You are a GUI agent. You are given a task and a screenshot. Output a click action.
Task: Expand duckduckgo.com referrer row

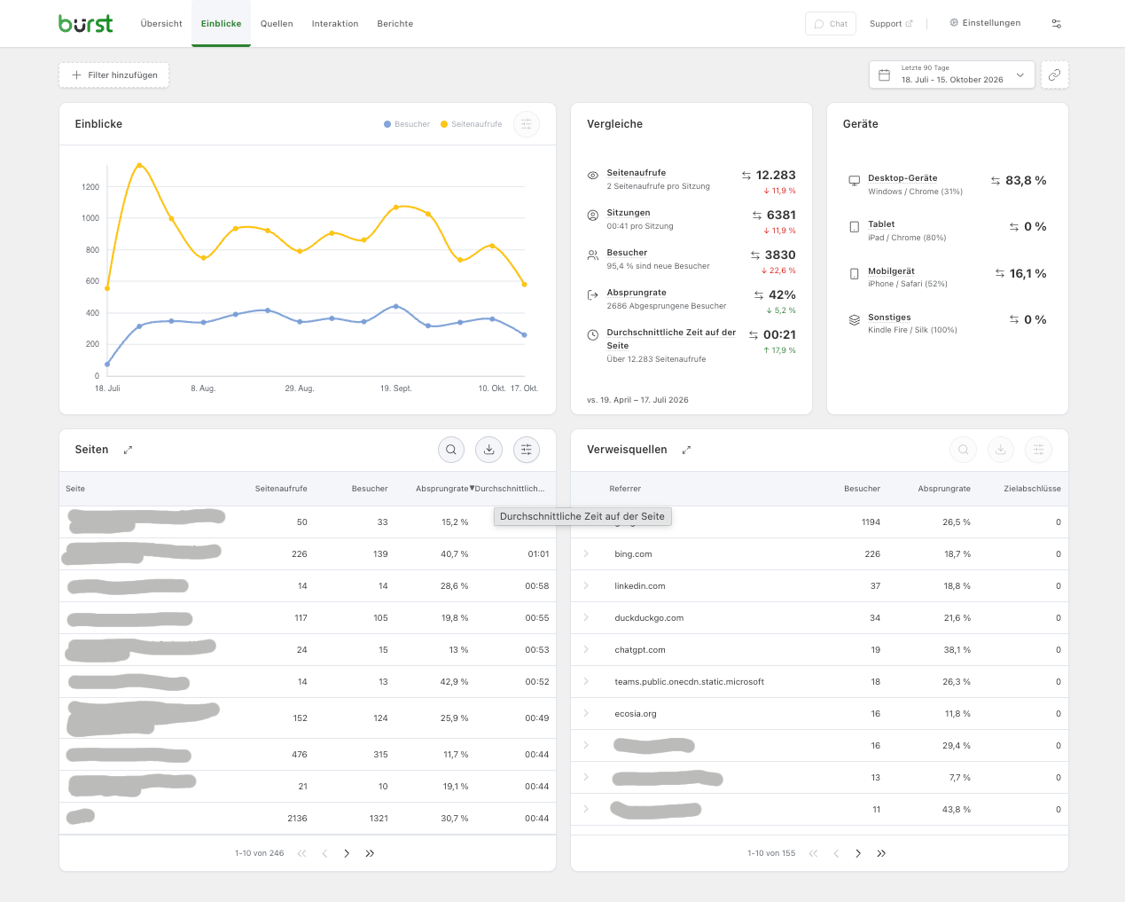[x=586, y=617]
